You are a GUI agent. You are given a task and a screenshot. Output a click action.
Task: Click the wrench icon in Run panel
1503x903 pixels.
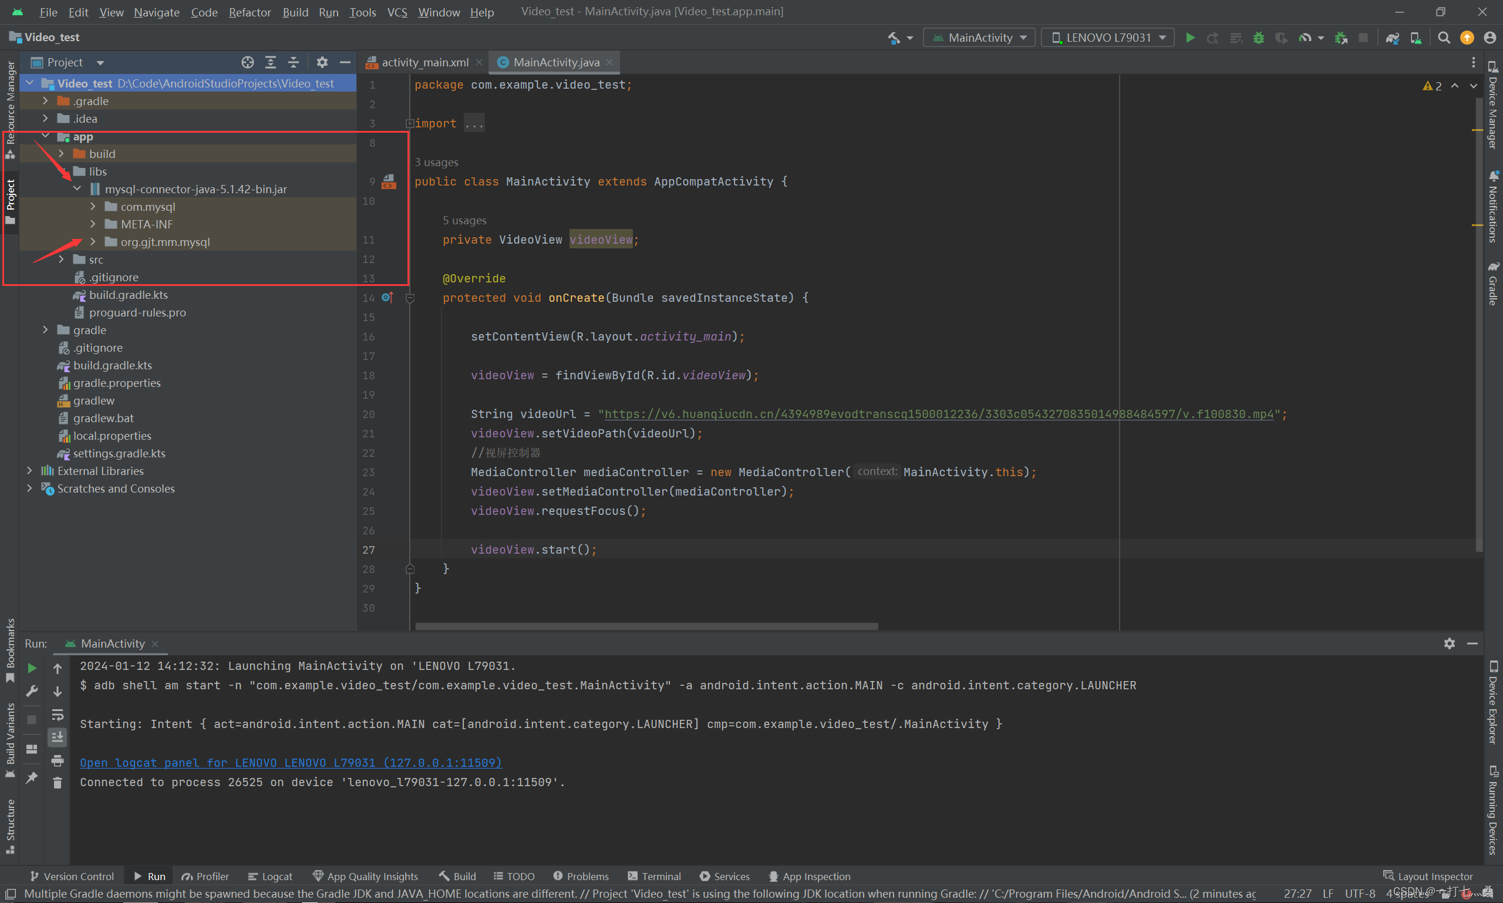click(32, 691)
